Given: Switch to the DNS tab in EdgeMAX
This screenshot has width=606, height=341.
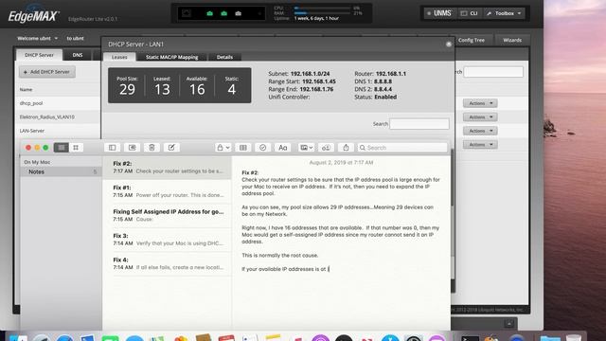Looking at the screenshot, I should click(x=78, y=55).
